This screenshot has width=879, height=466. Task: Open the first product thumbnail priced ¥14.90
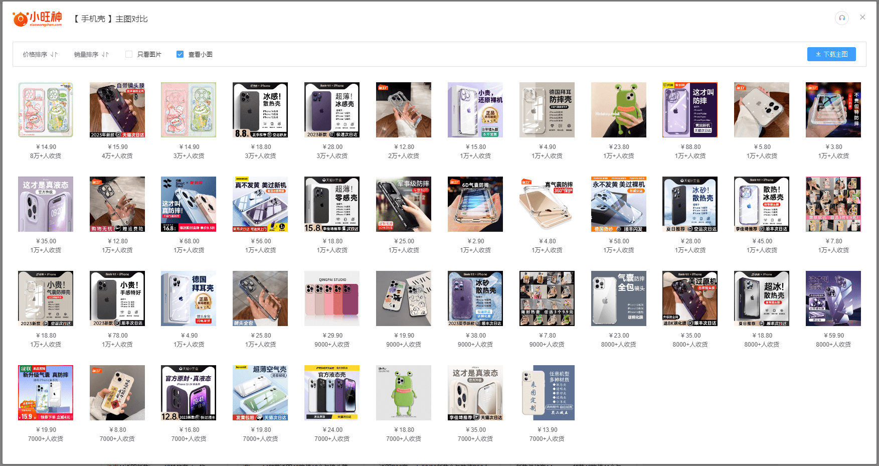click(46, 110)
